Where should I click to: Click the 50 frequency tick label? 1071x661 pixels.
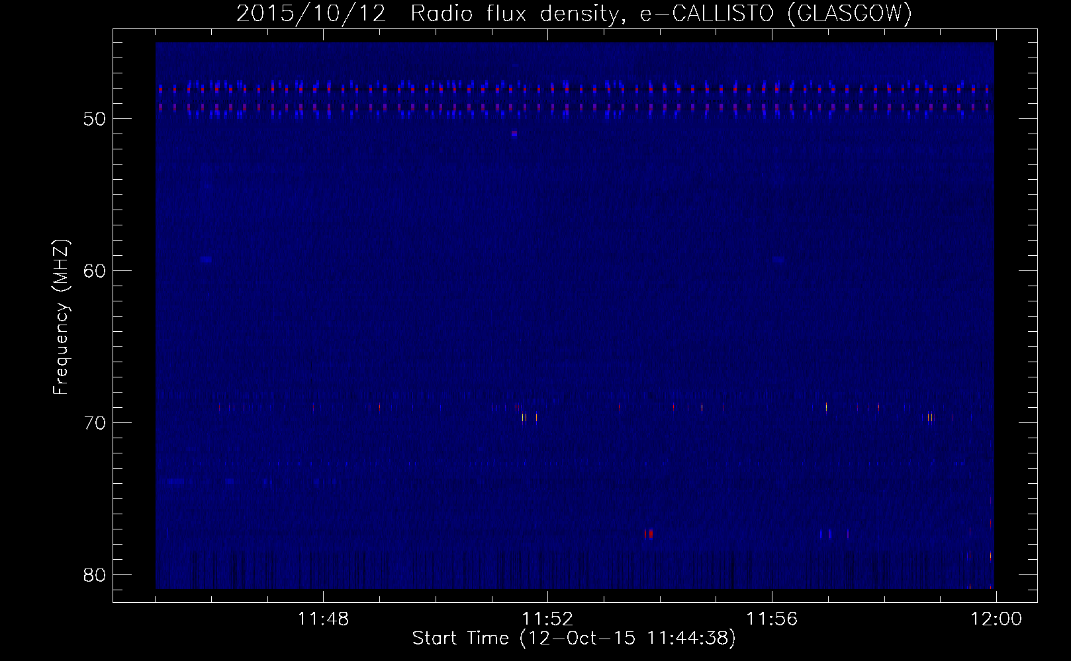point(95,119)
